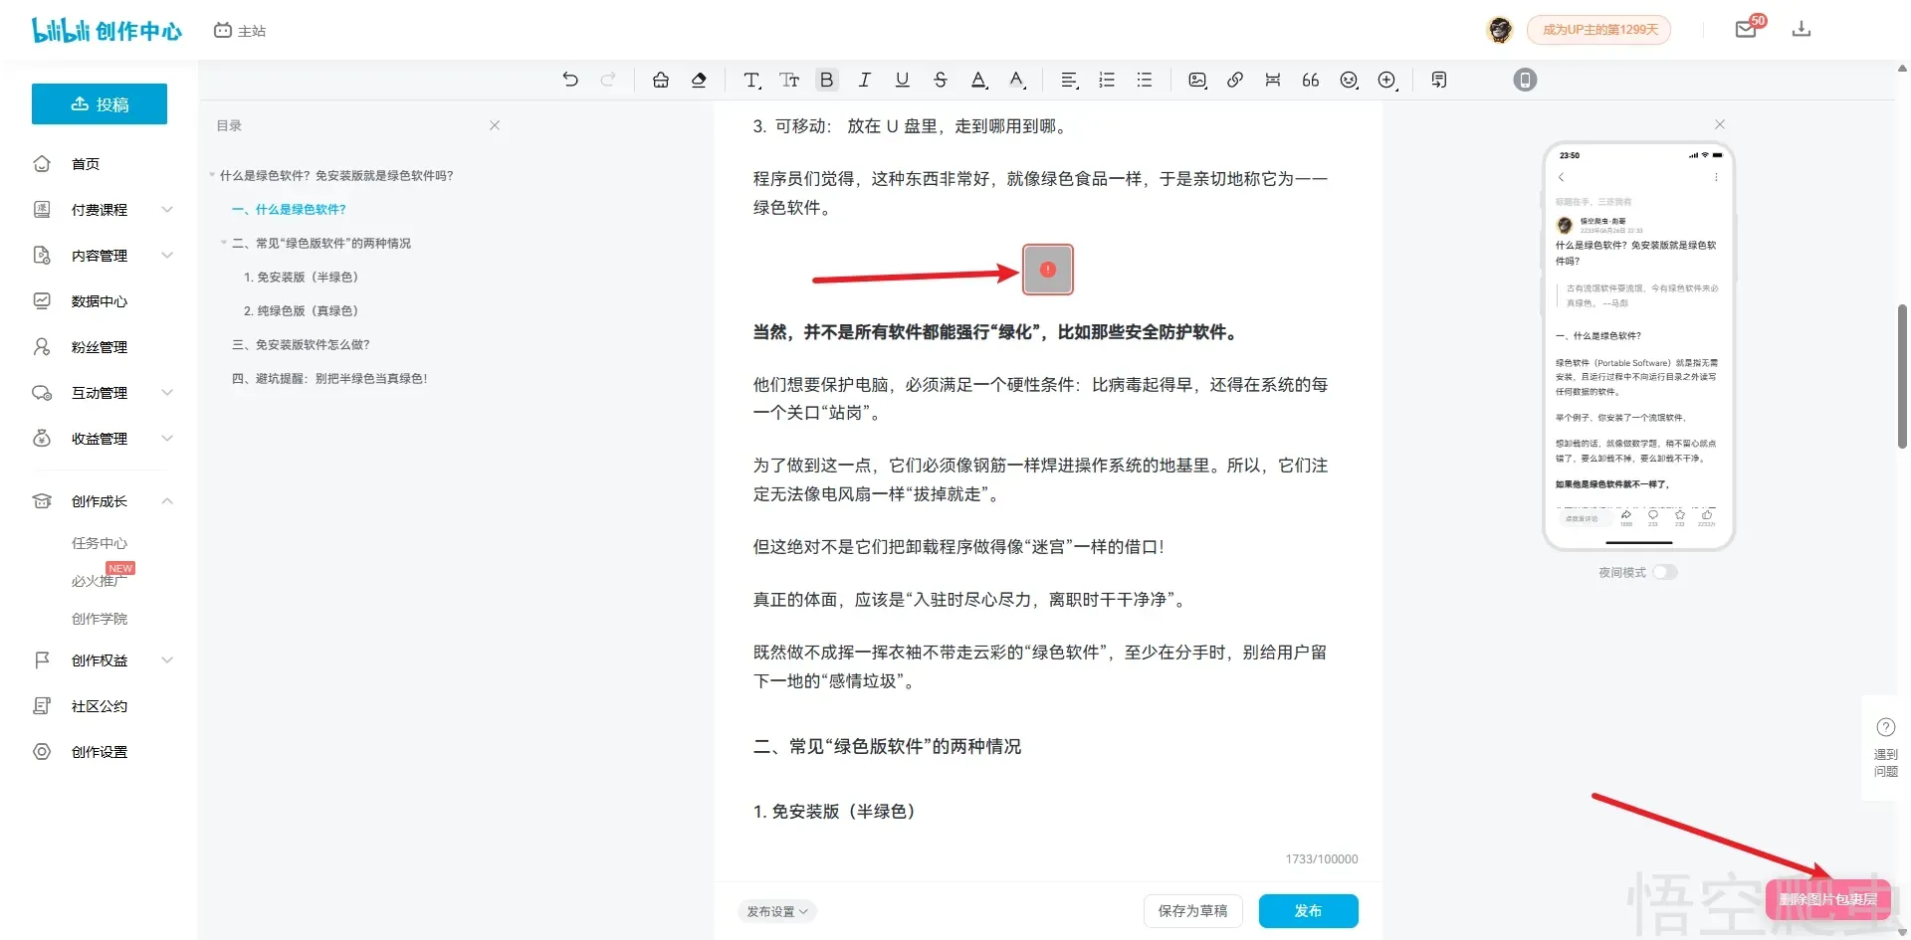
Task: Open 数据中心 in the sidebar
Action: 100,301
